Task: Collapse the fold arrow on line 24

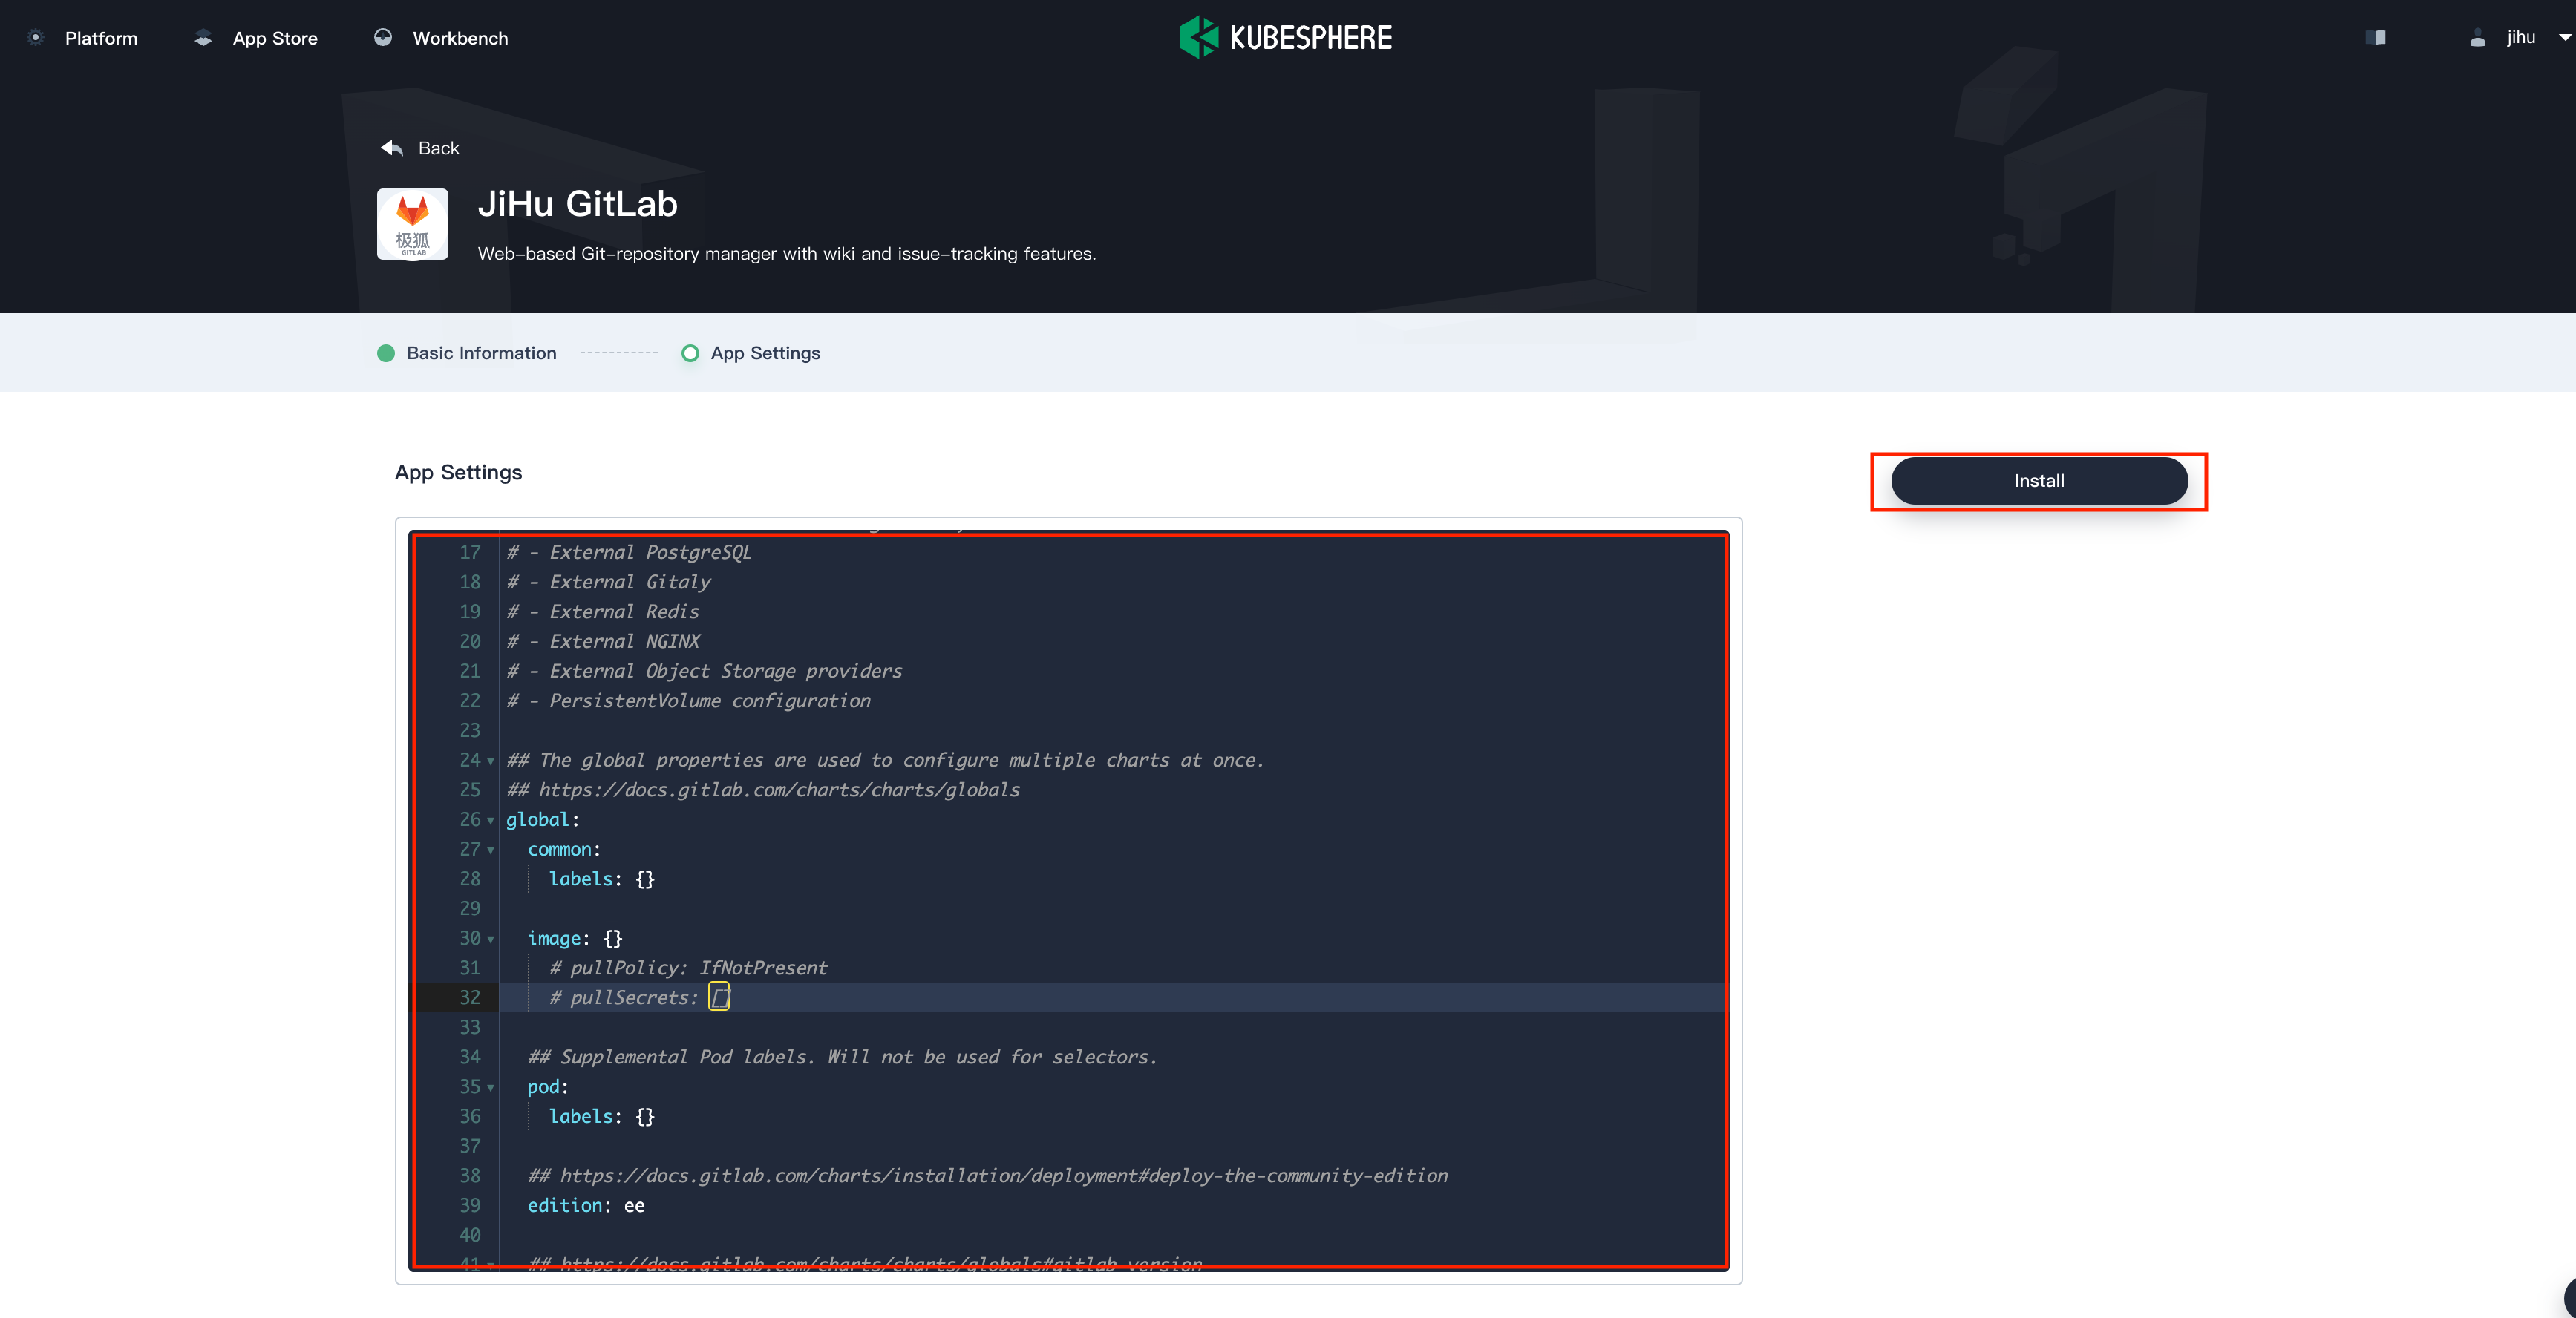Action: [x=490, y=761]
